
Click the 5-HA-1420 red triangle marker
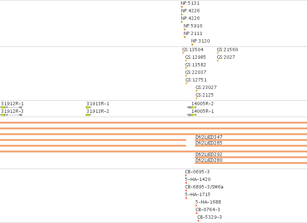click(186, 183)
